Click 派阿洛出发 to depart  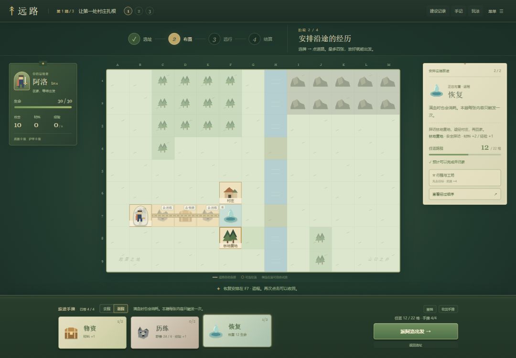(x=416, y=331)
